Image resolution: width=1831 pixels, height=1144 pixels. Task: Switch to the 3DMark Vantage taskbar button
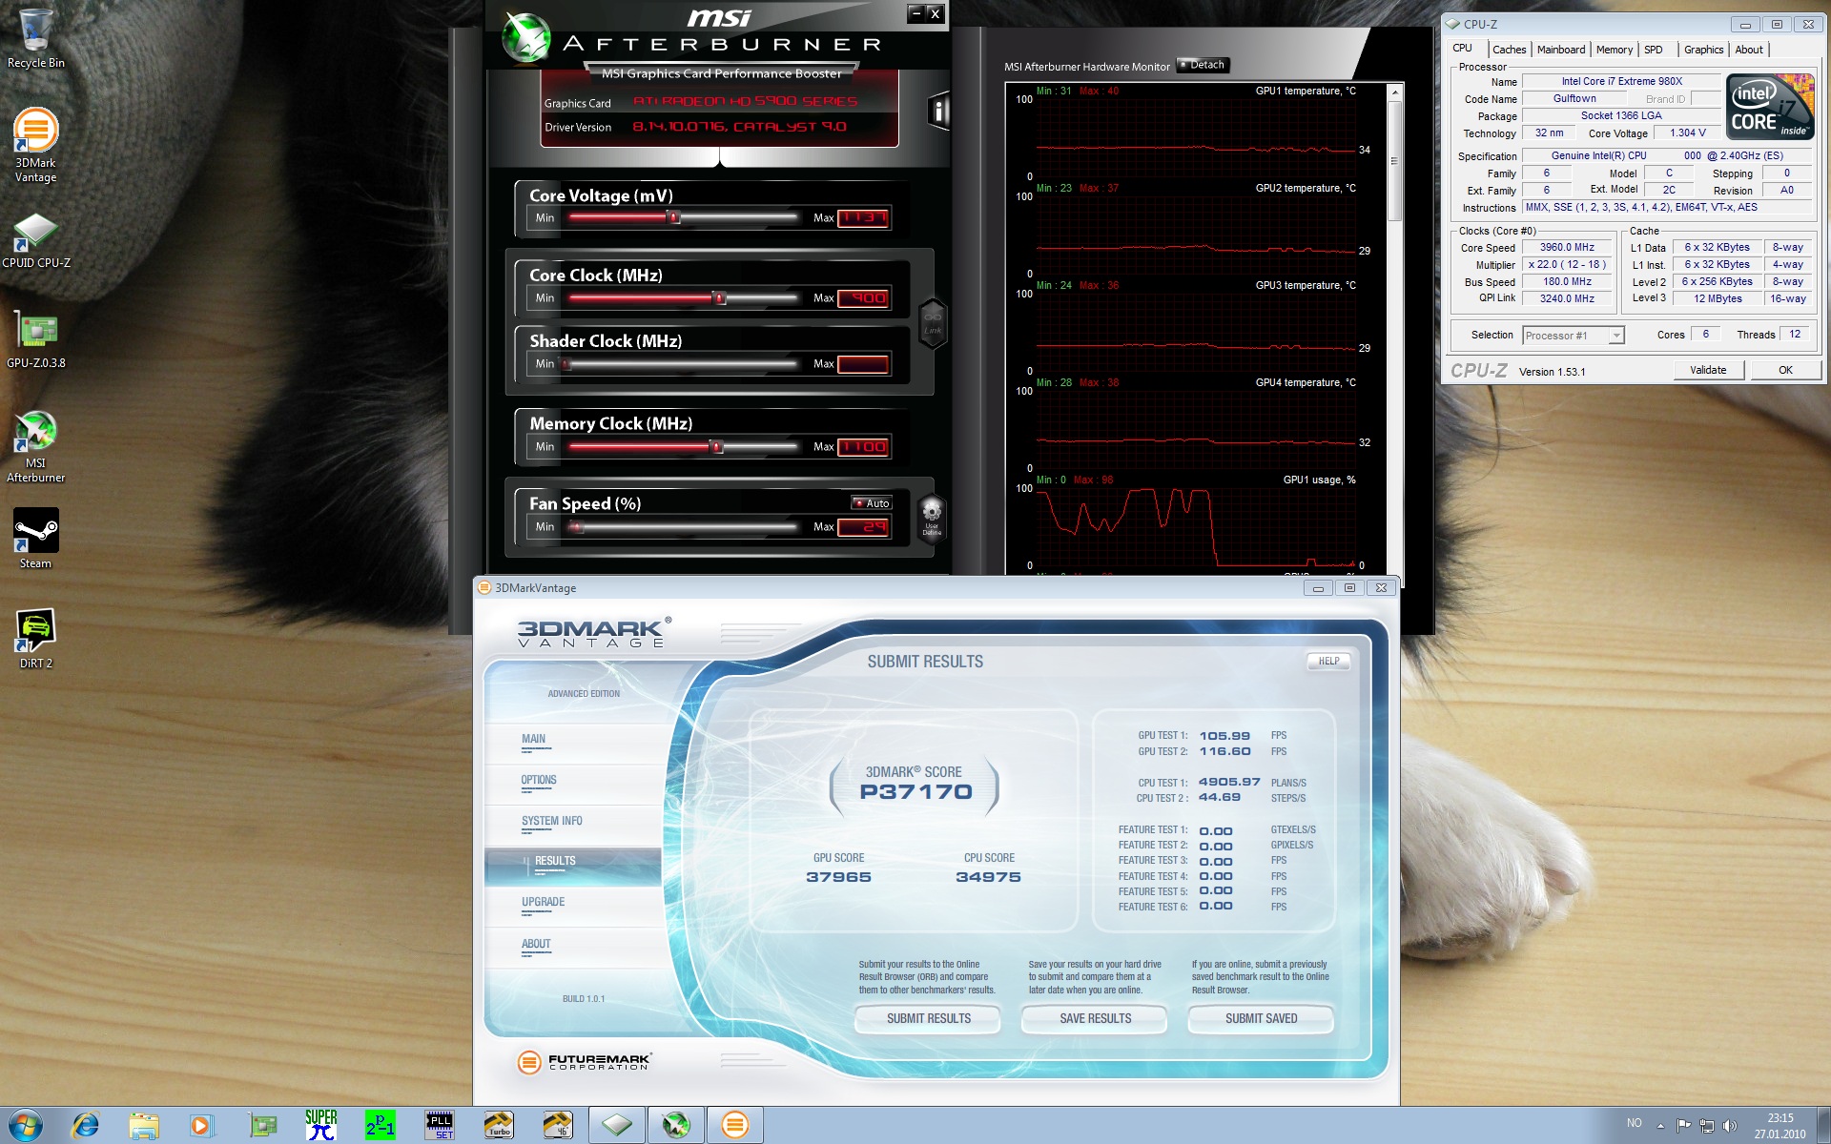735,1125
